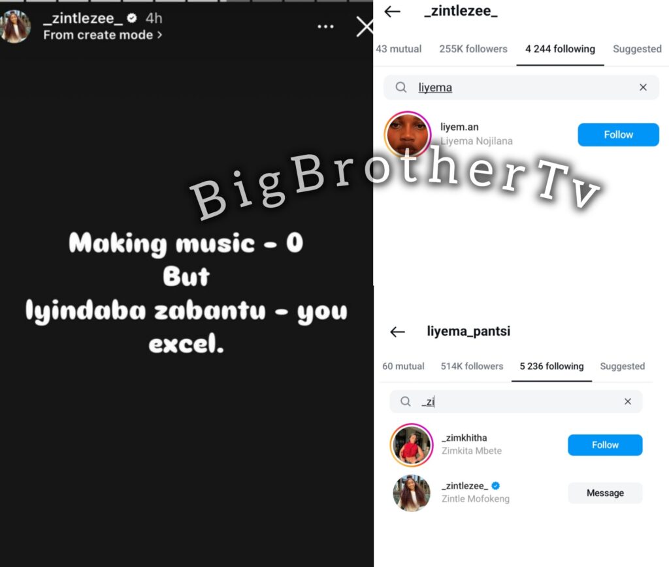669x567 pixels.
Task: Open _zintlezee_ story author avatar
Action: pyautogui.click(x=15, y=26)
